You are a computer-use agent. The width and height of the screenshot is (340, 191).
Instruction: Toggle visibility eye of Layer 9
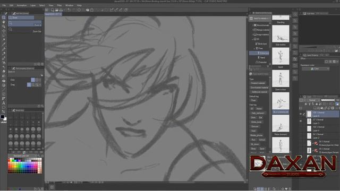point(301,121)
